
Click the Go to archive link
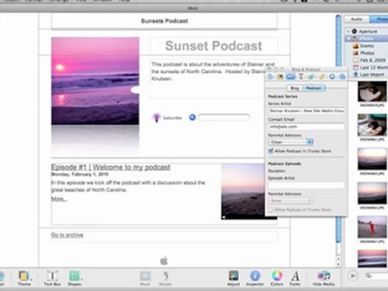[67, 235]
